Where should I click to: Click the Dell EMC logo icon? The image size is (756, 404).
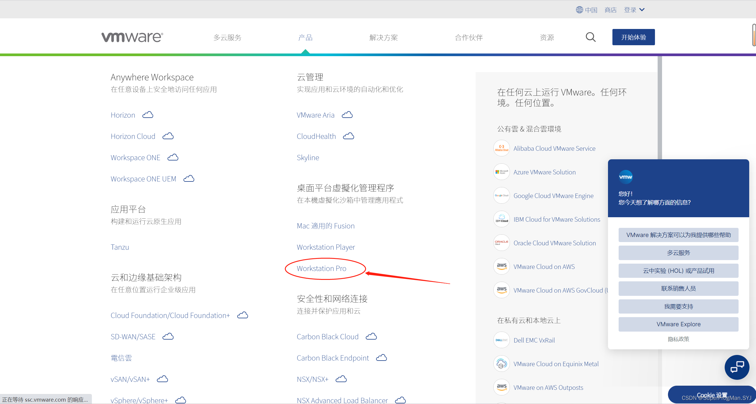pos(502,340)
